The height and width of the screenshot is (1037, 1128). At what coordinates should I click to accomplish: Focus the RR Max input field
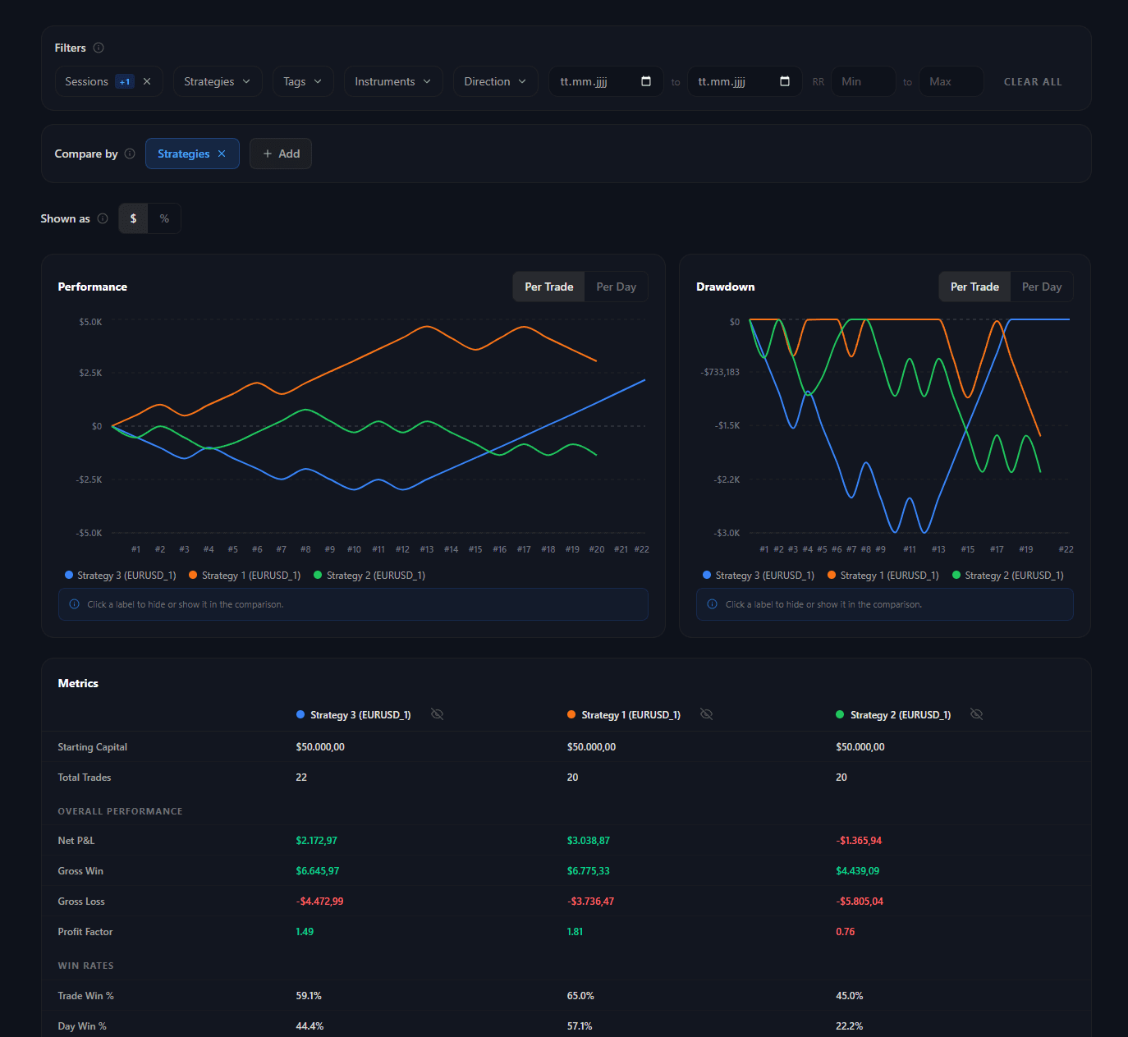(x=951, y=81)
